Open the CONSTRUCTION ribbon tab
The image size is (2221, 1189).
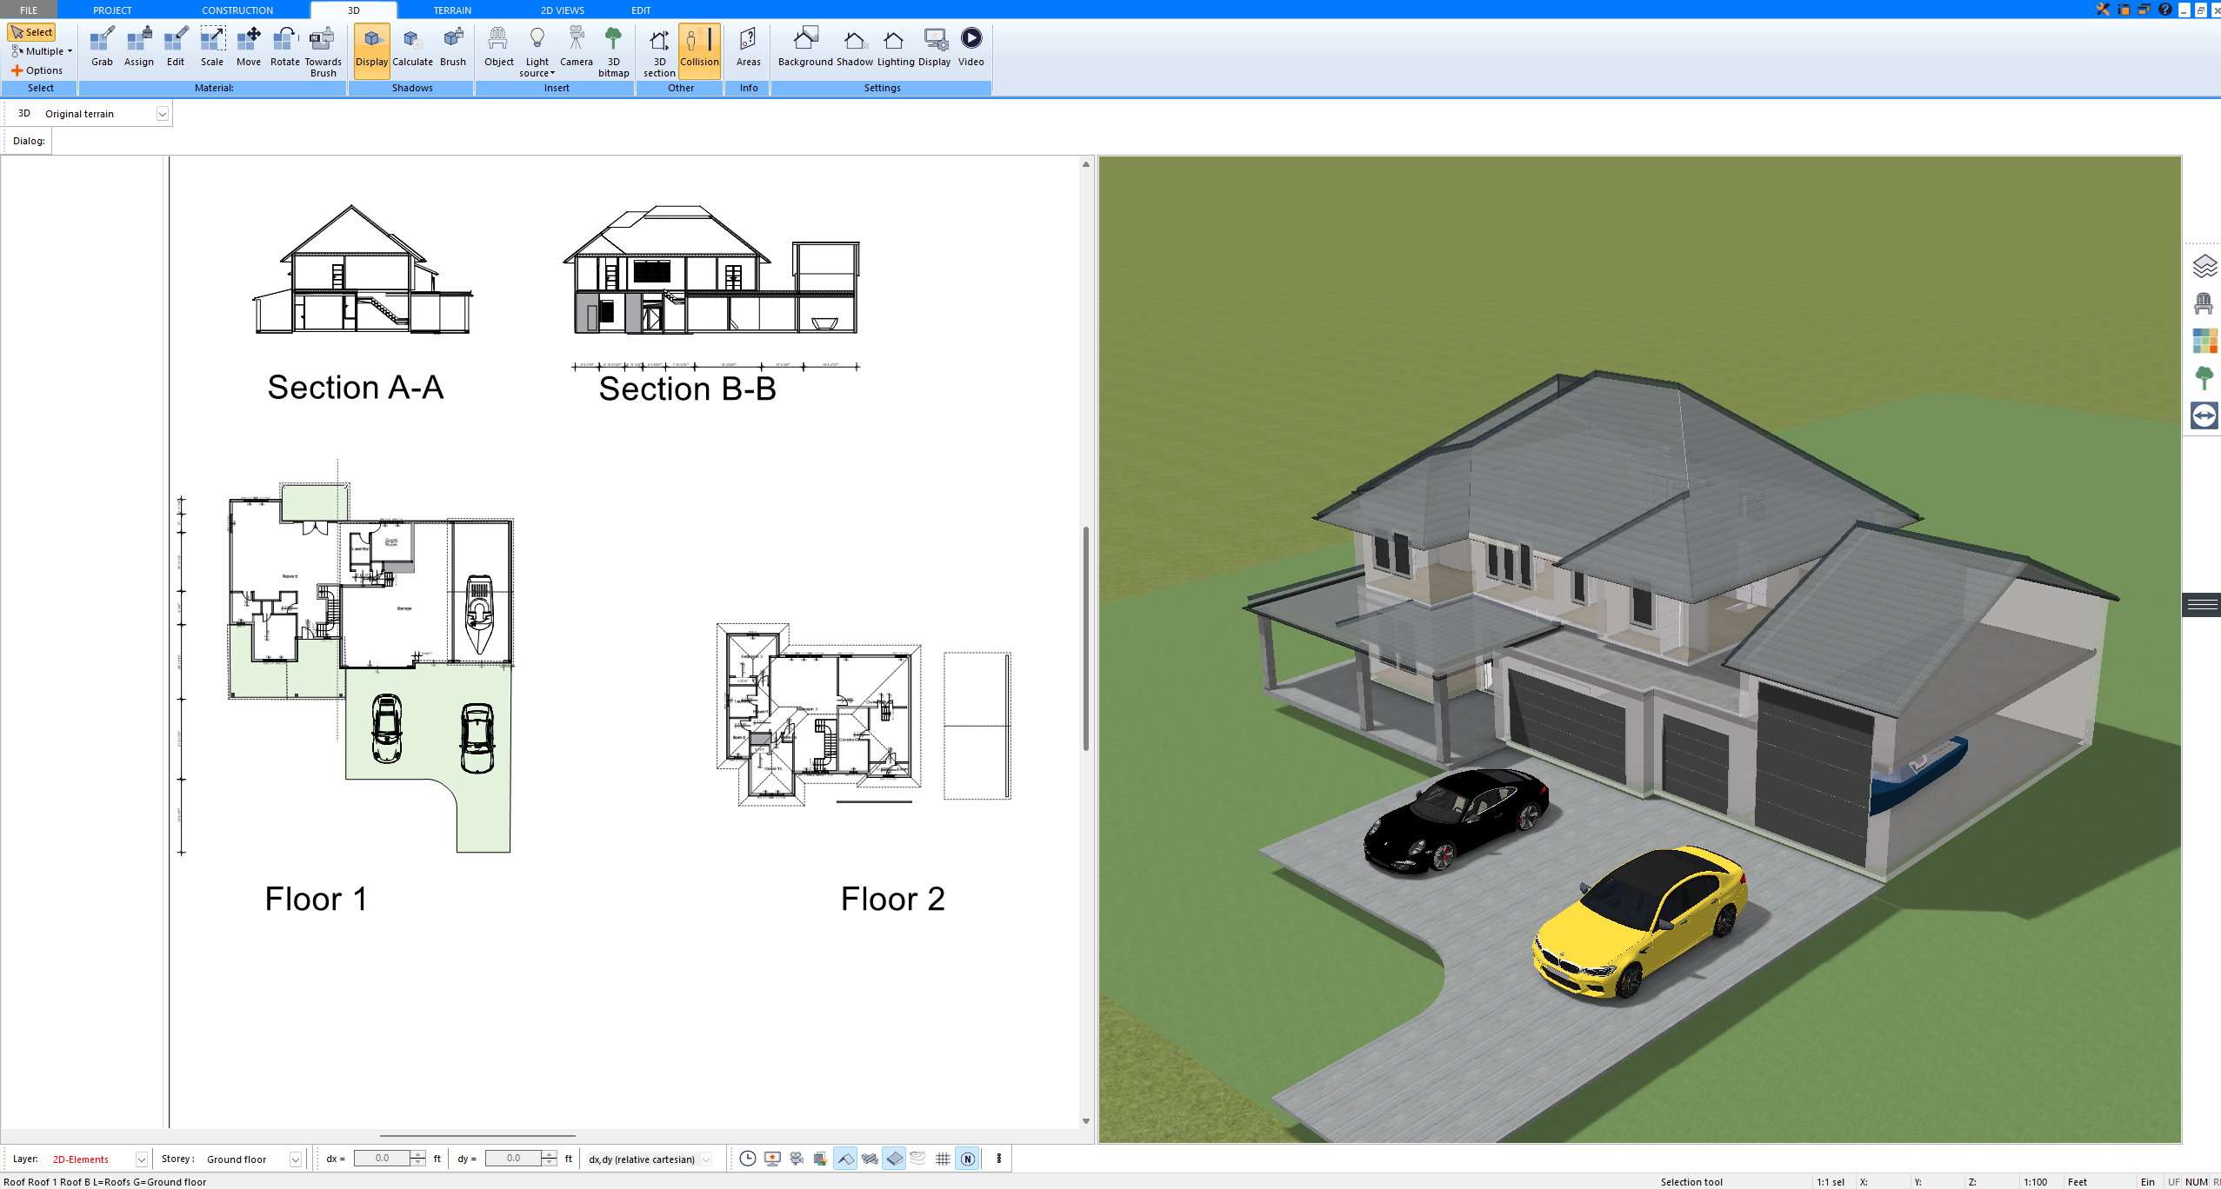(x=237, y=10)
